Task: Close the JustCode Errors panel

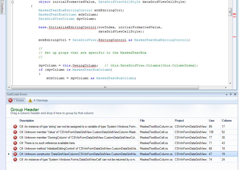Action: tap(235, 94)
